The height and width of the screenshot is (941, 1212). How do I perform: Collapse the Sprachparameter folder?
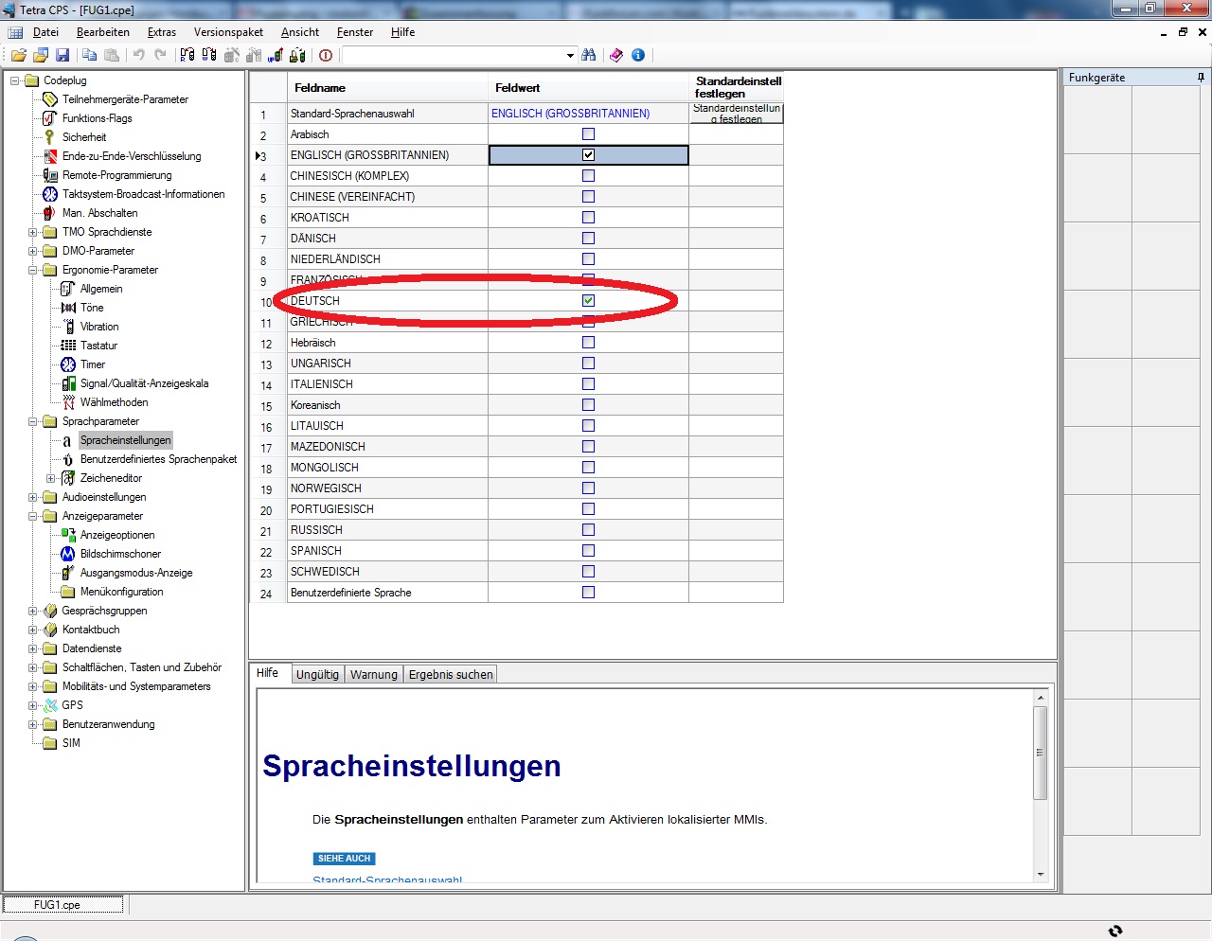click(33, 421)
